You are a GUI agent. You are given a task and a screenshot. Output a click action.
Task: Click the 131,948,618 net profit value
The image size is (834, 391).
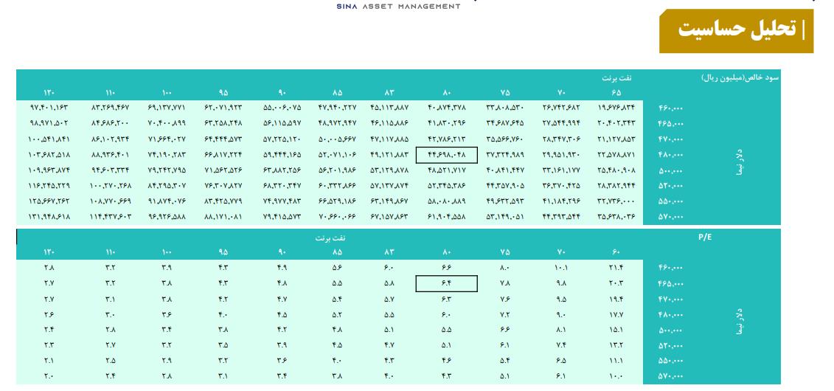click(x=49, y=217)
